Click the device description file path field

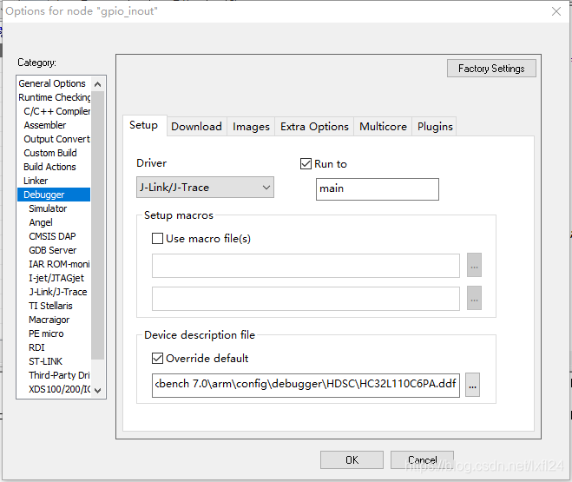306,385
